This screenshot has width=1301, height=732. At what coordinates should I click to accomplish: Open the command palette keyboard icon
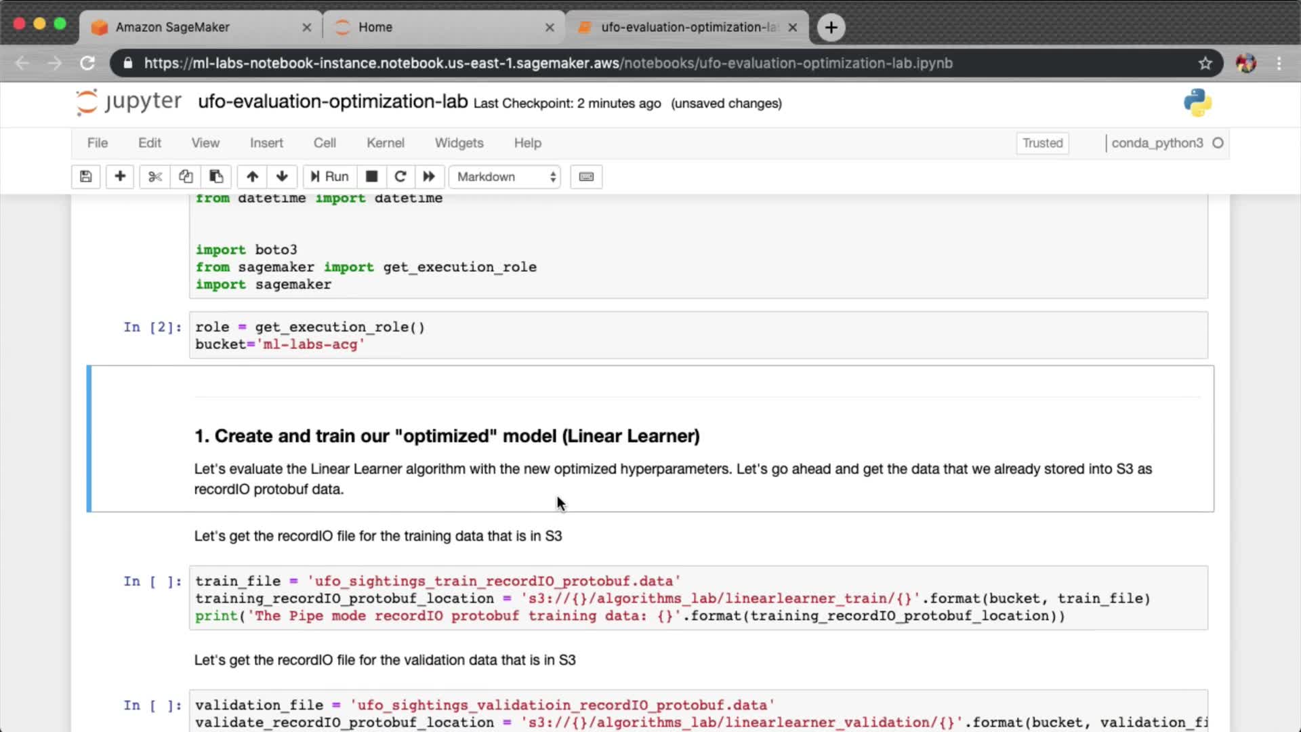pyautogui.click(x=586, y=177)
